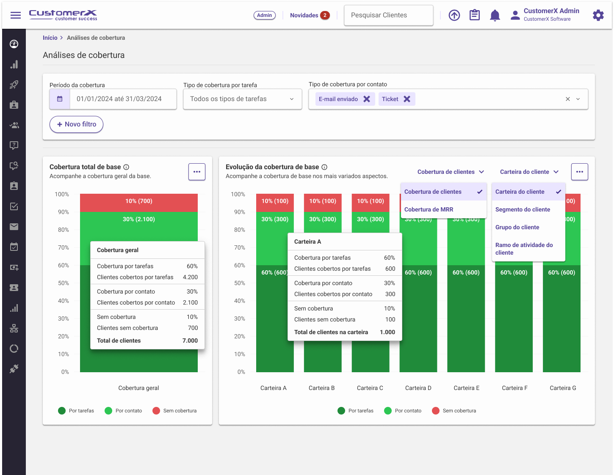Go to Início breadcrumb link
This screenshot has width=614, height=475.
coord(50,38)
